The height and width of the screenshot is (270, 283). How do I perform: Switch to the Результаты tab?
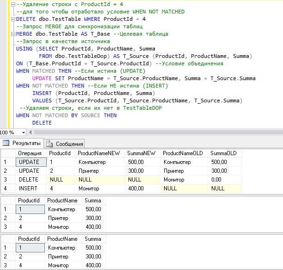point(22,143)
